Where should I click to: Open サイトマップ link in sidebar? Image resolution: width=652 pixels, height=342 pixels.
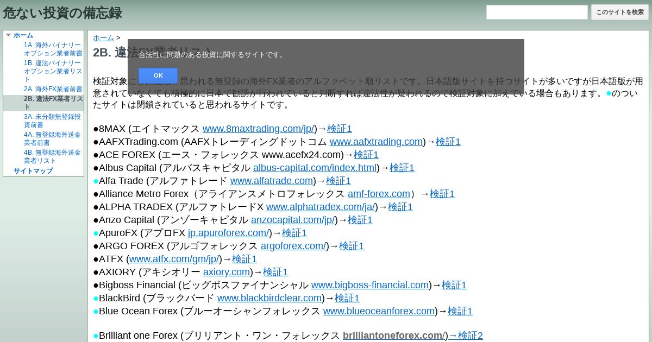coord(33,171)
